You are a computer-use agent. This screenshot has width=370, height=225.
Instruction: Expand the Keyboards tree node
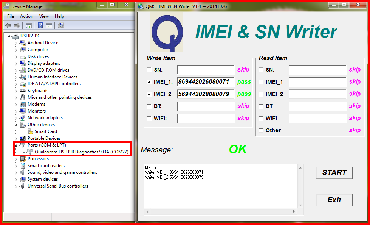pyautogui.click(x=16, y=91)
